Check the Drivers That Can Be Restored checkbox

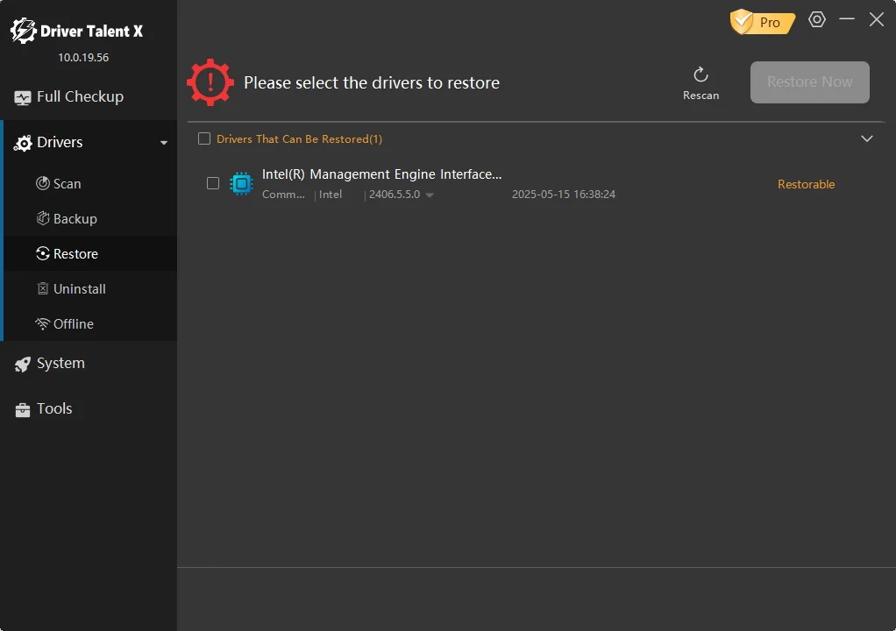204,138
